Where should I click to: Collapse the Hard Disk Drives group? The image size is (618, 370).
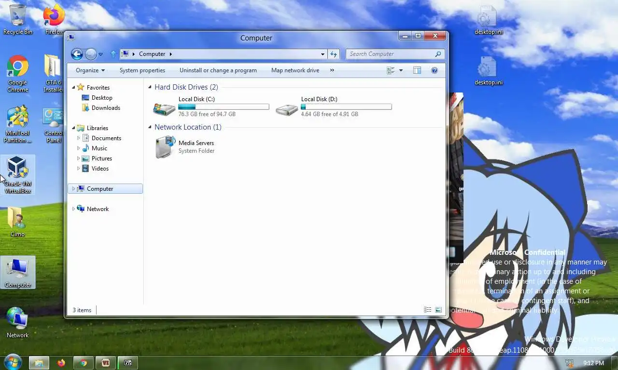150,87
